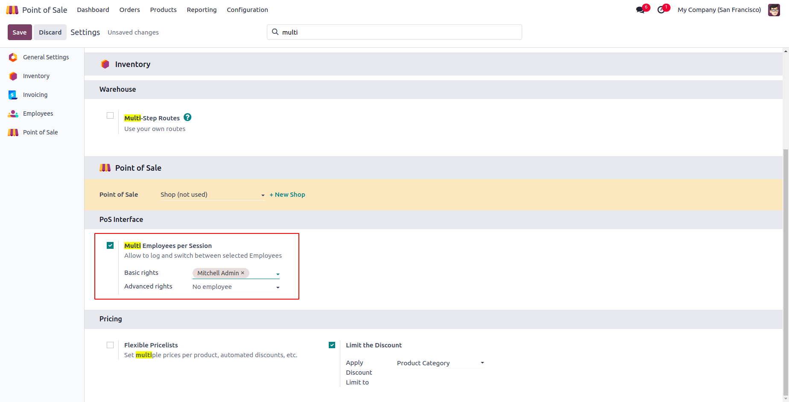
Task: Click the scrollbar up arrow
Action: 786,51
